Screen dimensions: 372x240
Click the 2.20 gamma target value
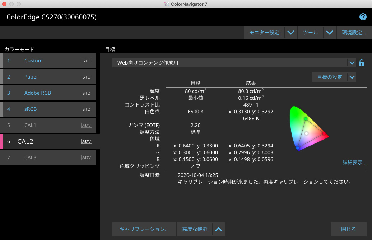pyautogui.click(x=195, y=125)
